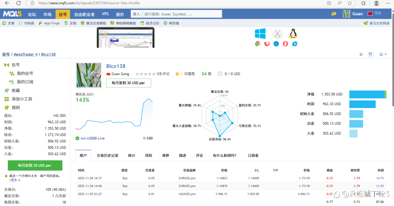
Task: Open the gear settings dropdown
Action: click(383, 54)
